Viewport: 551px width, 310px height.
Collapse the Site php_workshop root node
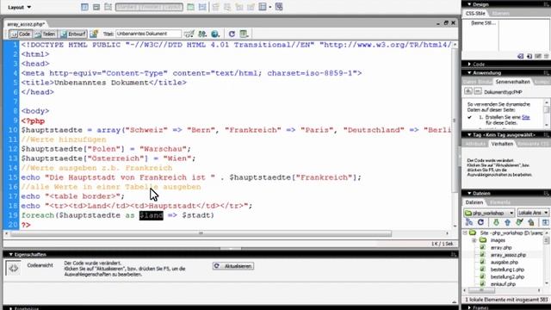(x=465, y=232)
